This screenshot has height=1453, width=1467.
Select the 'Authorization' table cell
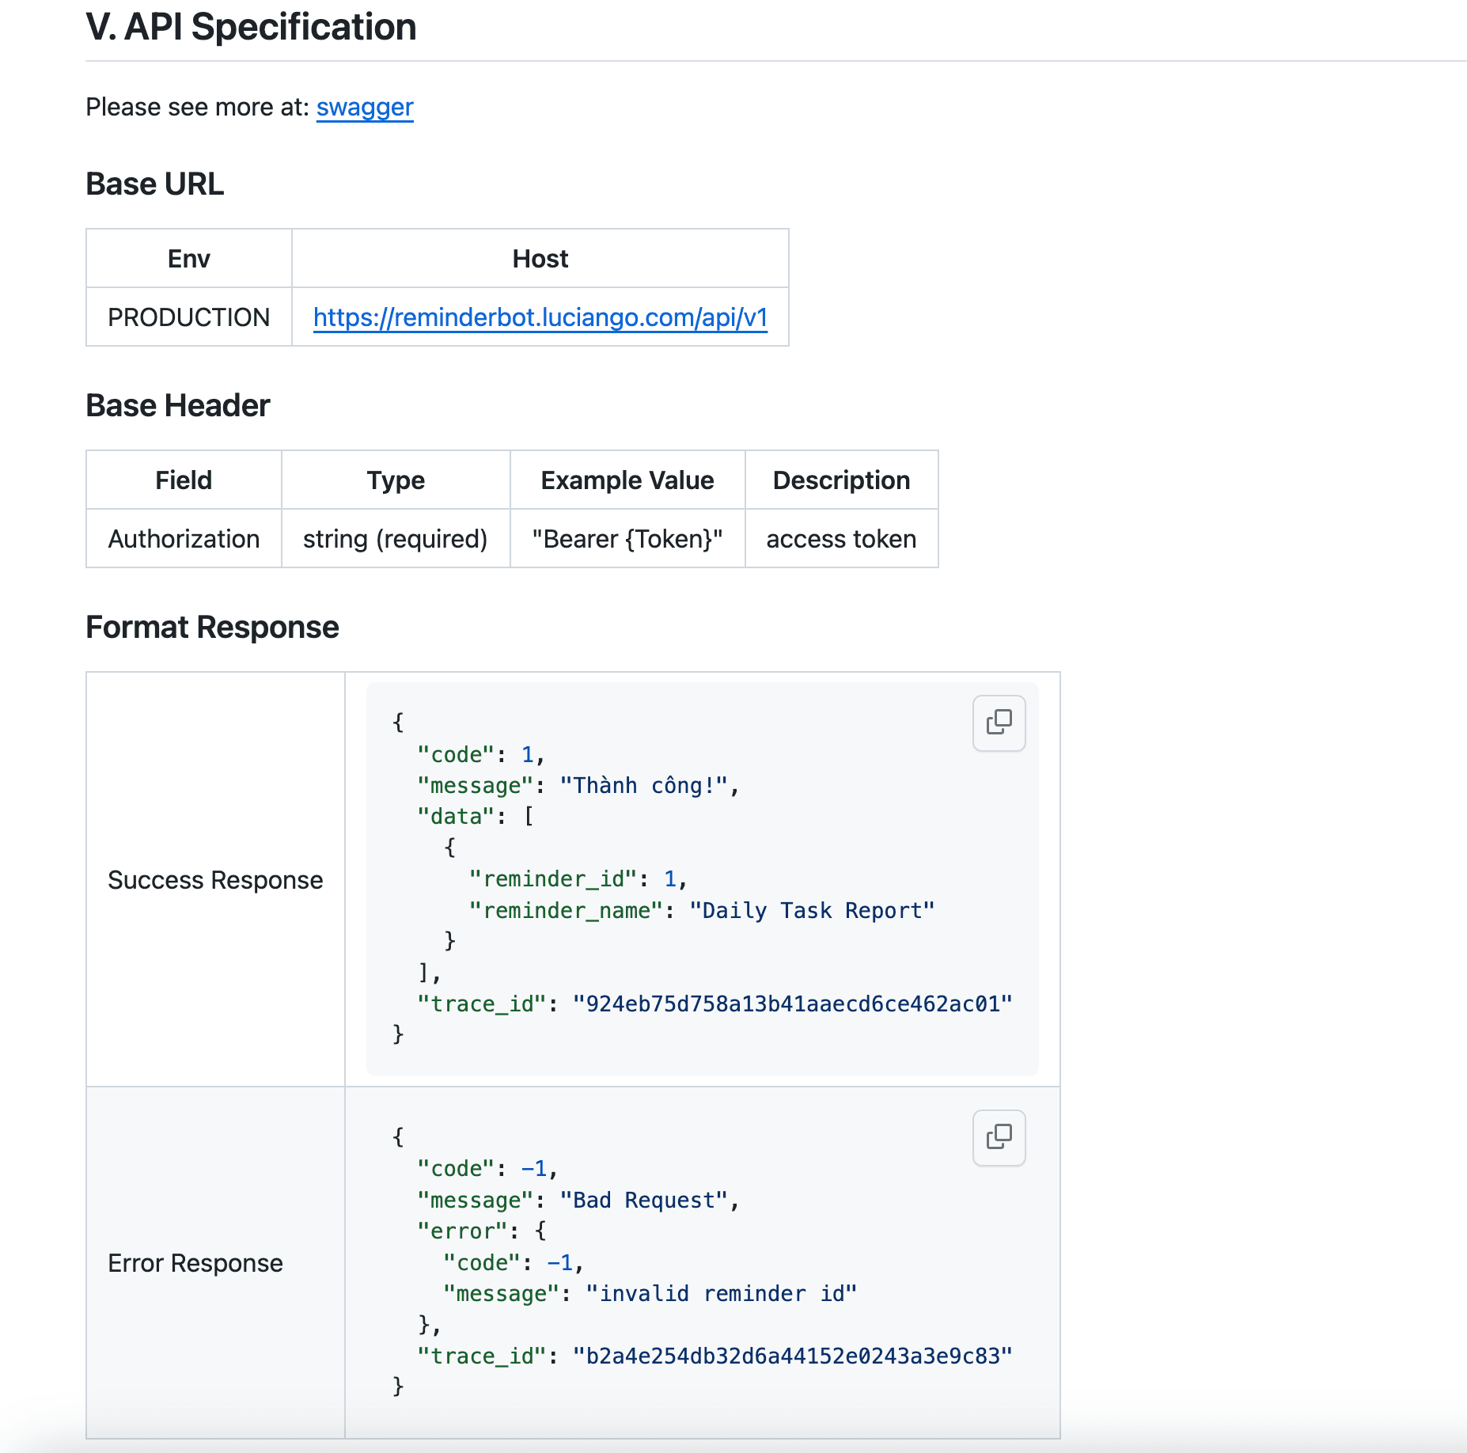(184, 539)
